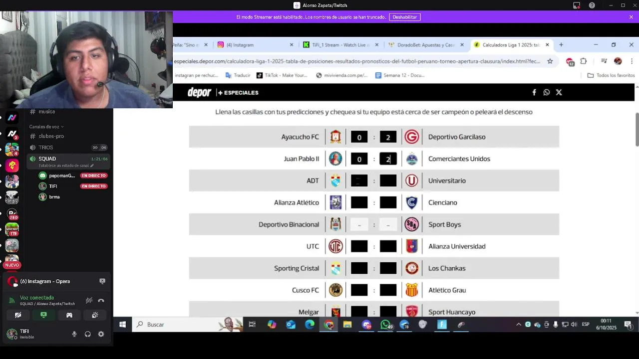Screen dimensions: 639x359
Task: Turn on camera in Discord voice panel
Action: [x=18, y=315]
